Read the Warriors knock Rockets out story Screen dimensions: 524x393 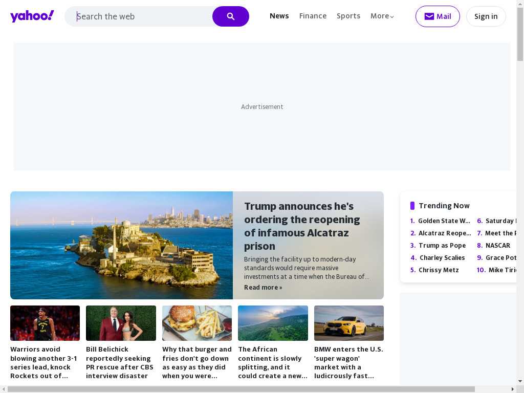44,363
